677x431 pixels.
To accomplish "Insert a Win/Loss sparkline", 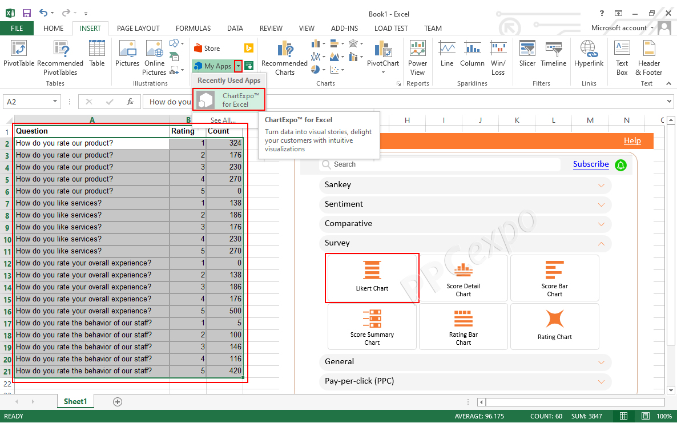I will pos(498,58).
